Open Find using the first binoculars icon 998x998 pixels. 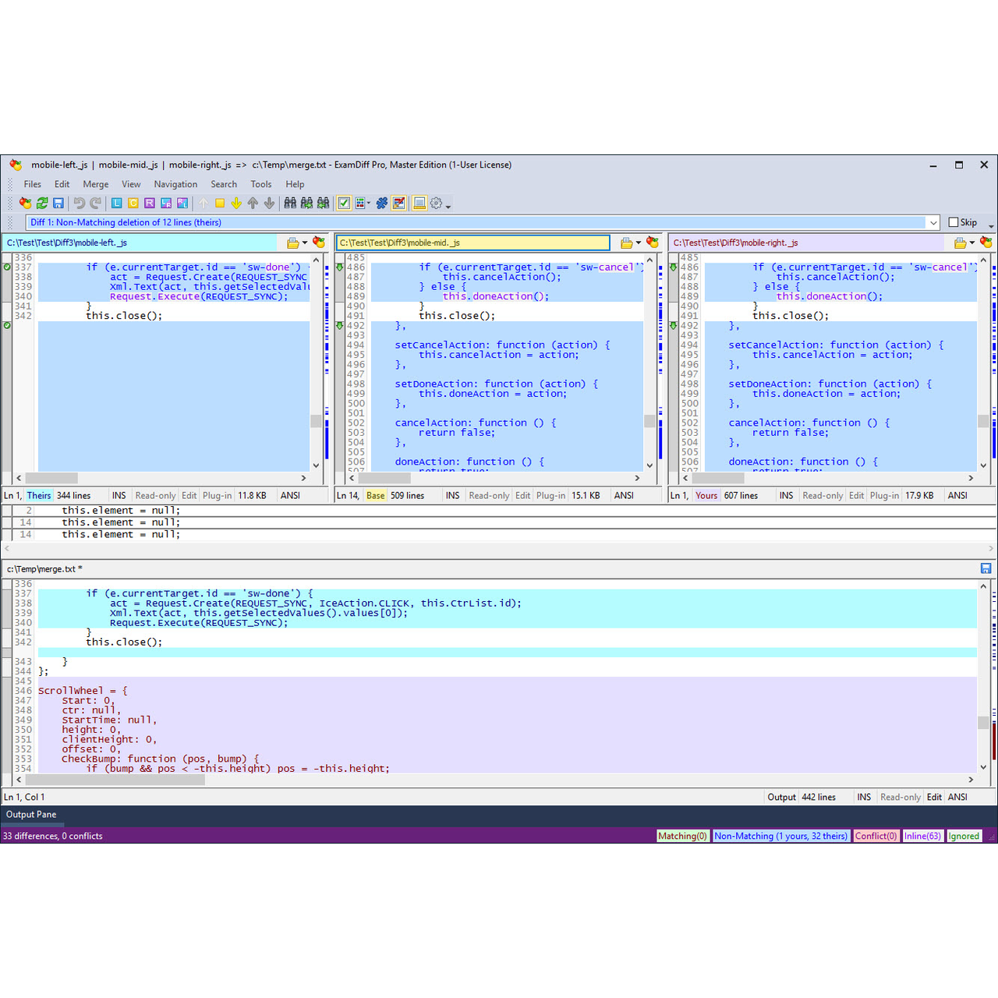coord(290,203)
